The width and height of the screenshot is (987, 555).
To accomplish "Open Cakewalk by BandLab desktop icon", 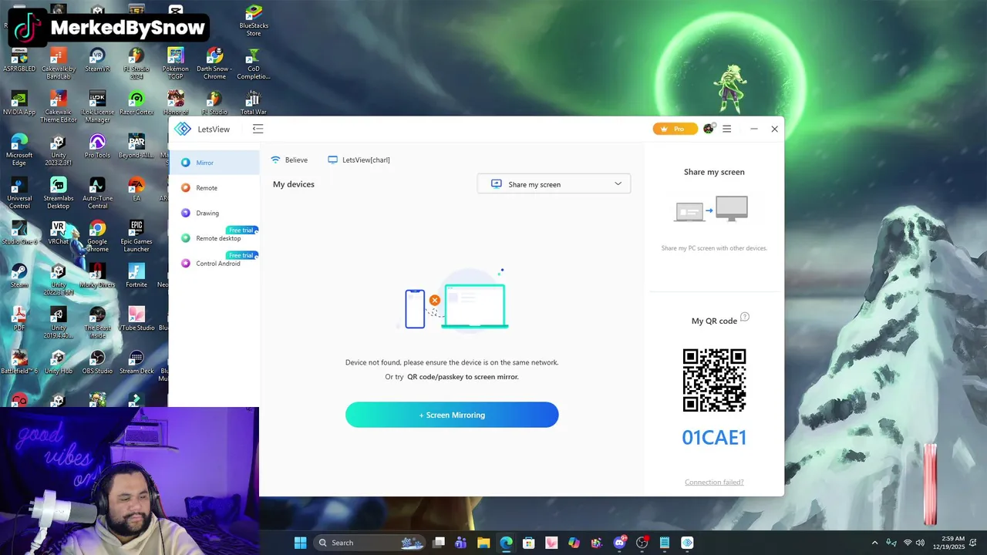I will click(x=59, y=64).
